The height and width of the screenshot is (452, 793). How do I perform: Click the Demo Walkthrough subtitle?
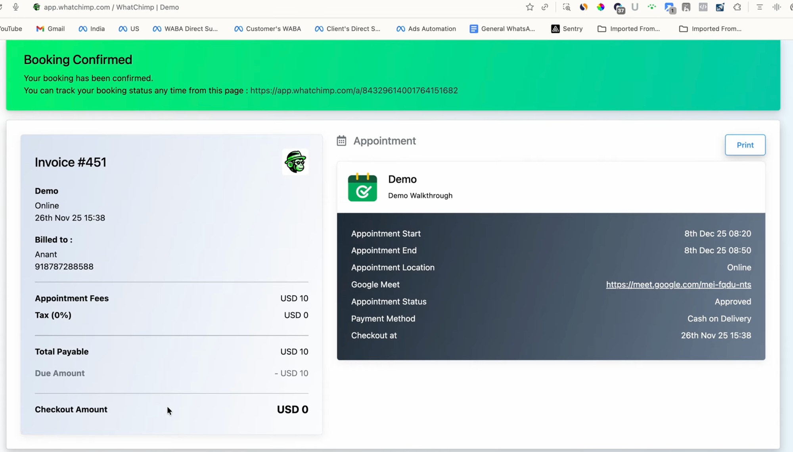click(420, 195)
